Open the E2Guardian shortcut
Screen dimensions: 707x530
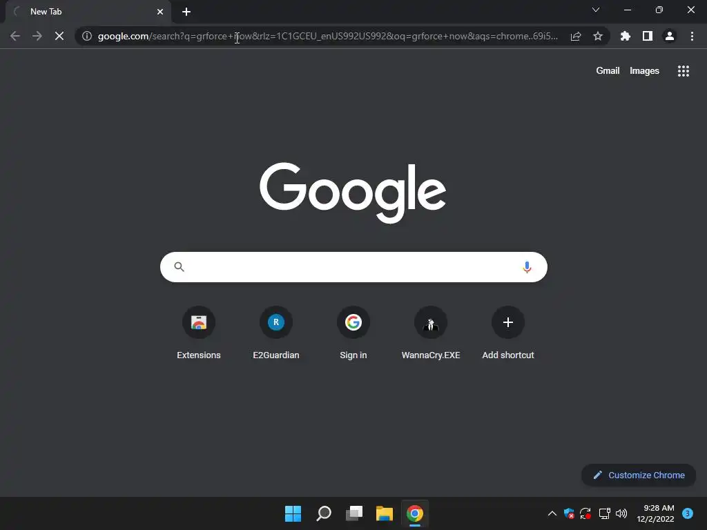point(276,333)
